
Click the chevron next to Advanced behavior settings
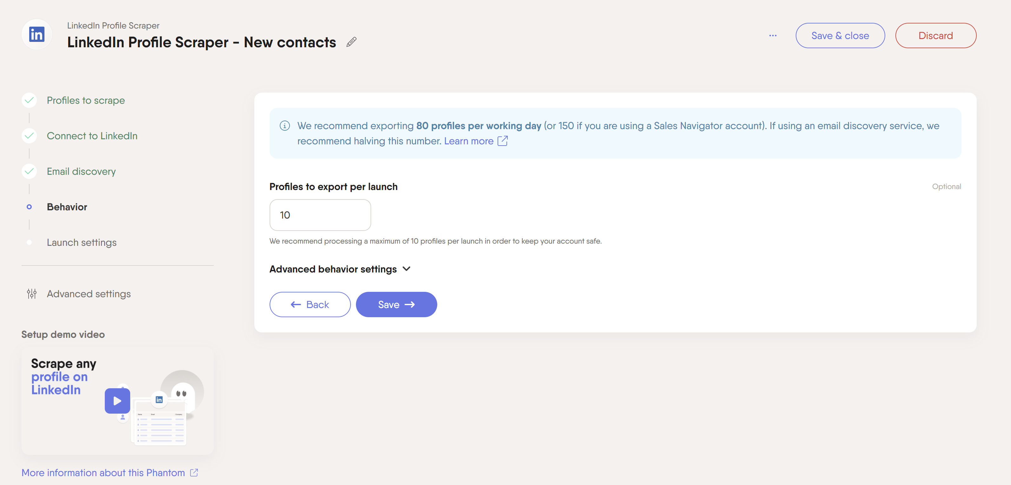pyautogui.click(x=407, y=269)
